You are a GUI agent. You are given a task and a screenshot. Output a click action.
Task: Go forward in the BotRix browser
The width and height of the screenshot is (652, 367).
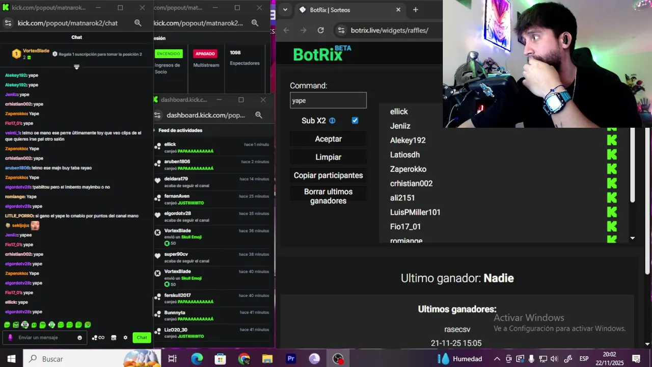coord(304,30)
